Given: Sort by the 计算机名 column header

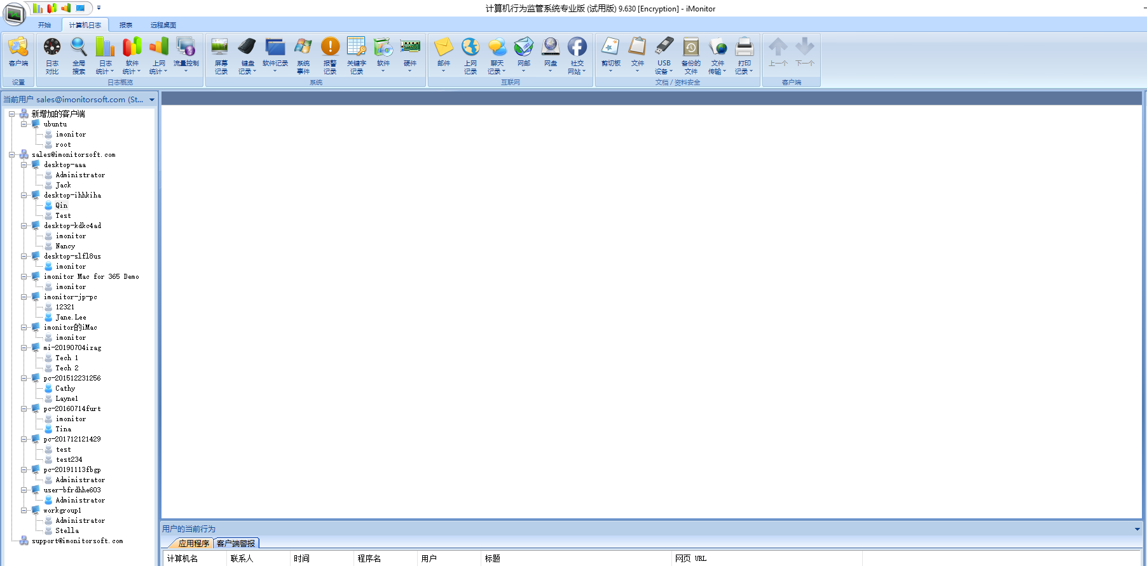Looking at the screenshot, I should pyautogui.click(x=195, y=558).
